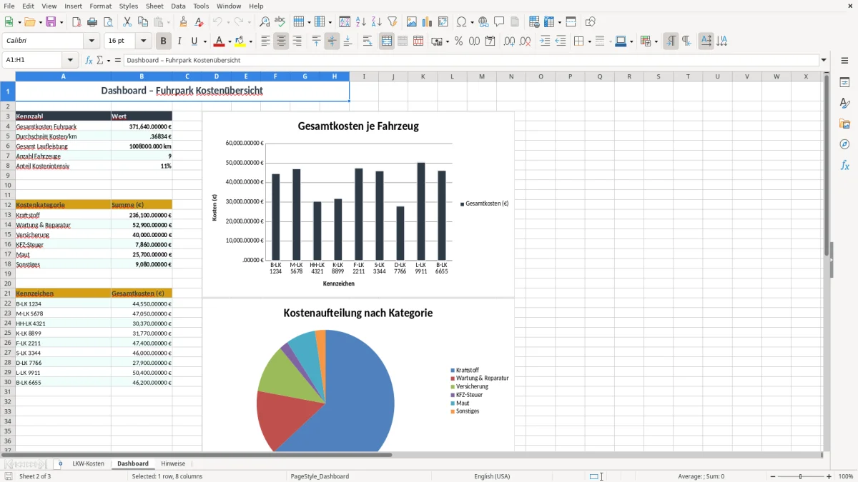This screenshot has height=482, width=858.
Task: Toggle Underline formatting button
Action: [x=194, y=41]
